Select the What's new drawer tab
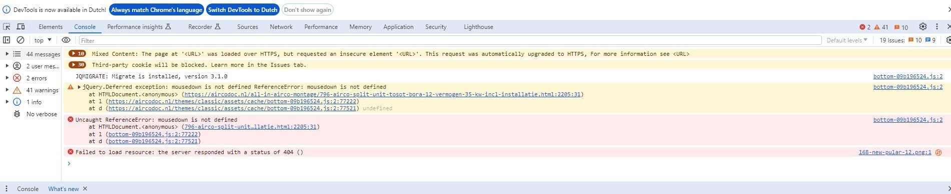Screen dimensions: 951x194 [63, 189]
